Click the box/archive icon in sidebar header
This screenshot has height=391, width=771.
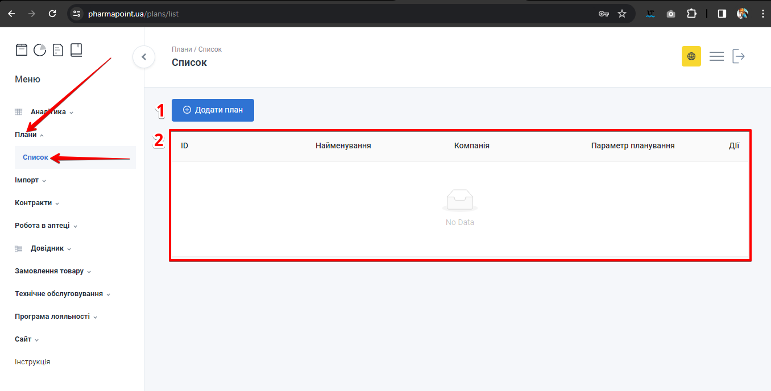[x=22, y=50]
